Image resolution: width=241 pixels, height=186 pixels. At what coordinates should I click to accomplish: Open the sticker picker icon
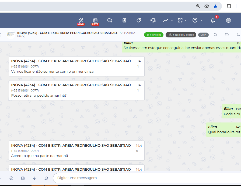(23, 178)
